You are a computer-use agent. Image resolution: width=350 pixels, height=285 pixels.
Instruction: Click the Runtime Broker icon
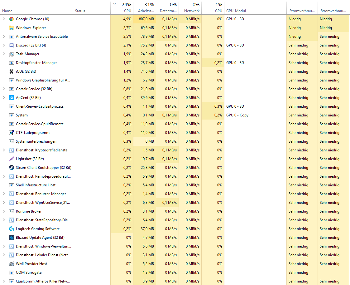coord(12,211)
